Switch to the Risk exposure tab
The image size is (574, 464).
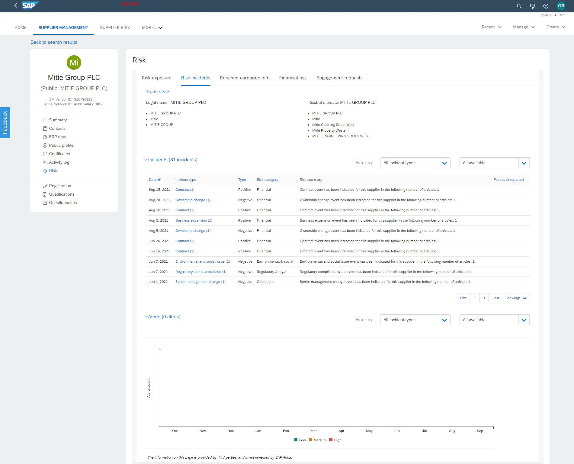tap(156, 78)
